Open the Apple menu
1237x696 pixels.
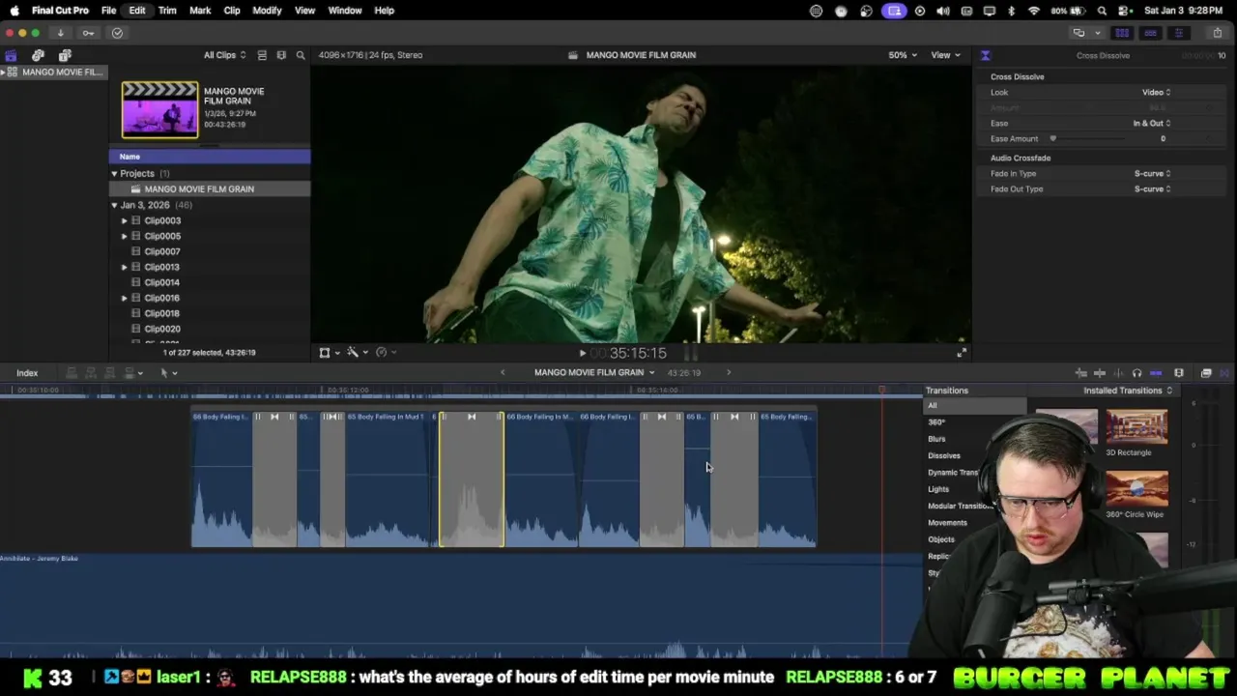14,11
